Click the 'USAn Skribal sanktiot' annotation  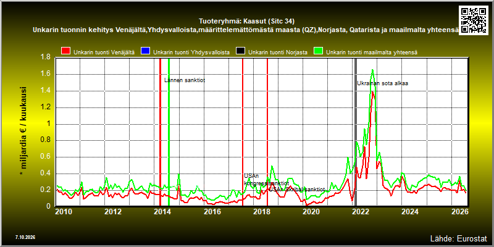coord(297,190)
